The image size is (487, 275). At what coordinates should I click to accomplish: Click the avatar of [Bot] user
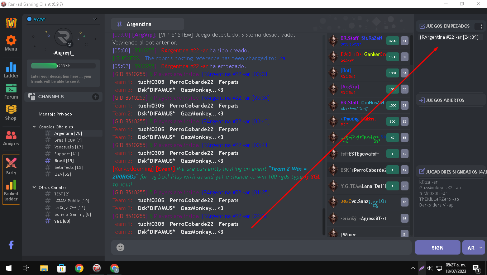pyautogui.click(x=333, y=73)
